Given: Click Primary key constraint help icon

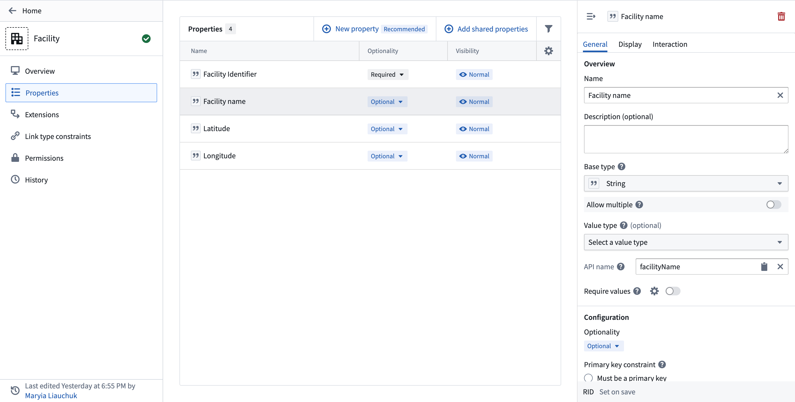Looking at the screenshot, I should [662, 364].
